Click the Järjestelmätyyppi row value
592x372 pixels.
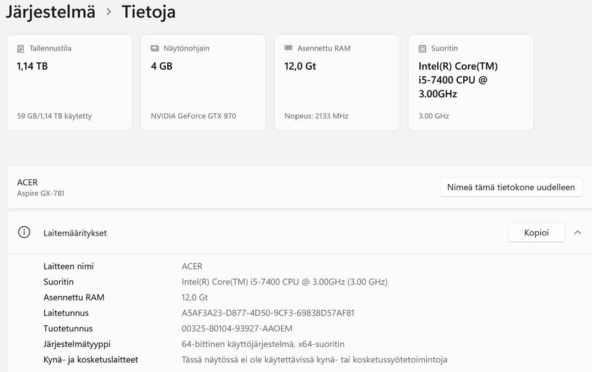pos(263,344)
